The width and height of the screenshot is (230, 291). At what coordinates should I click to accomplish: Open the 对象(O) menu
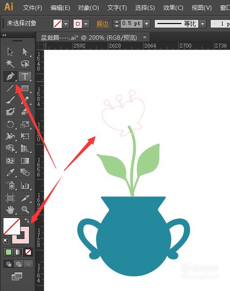[88, 8]
